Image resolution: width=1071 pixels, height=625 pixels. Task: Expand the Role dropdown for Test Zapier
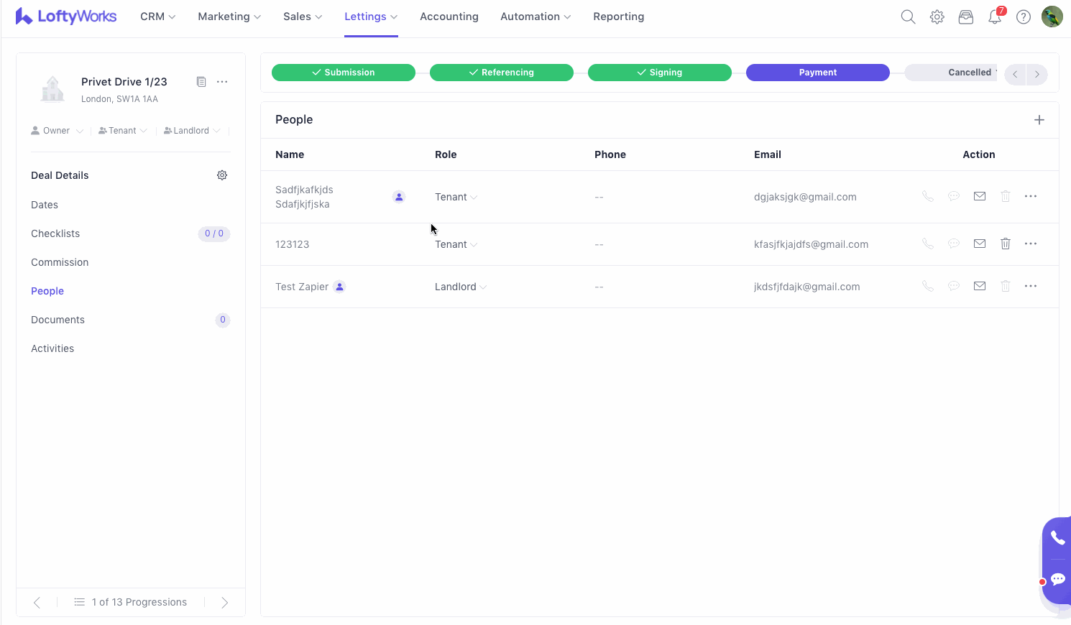pos(461,287)
